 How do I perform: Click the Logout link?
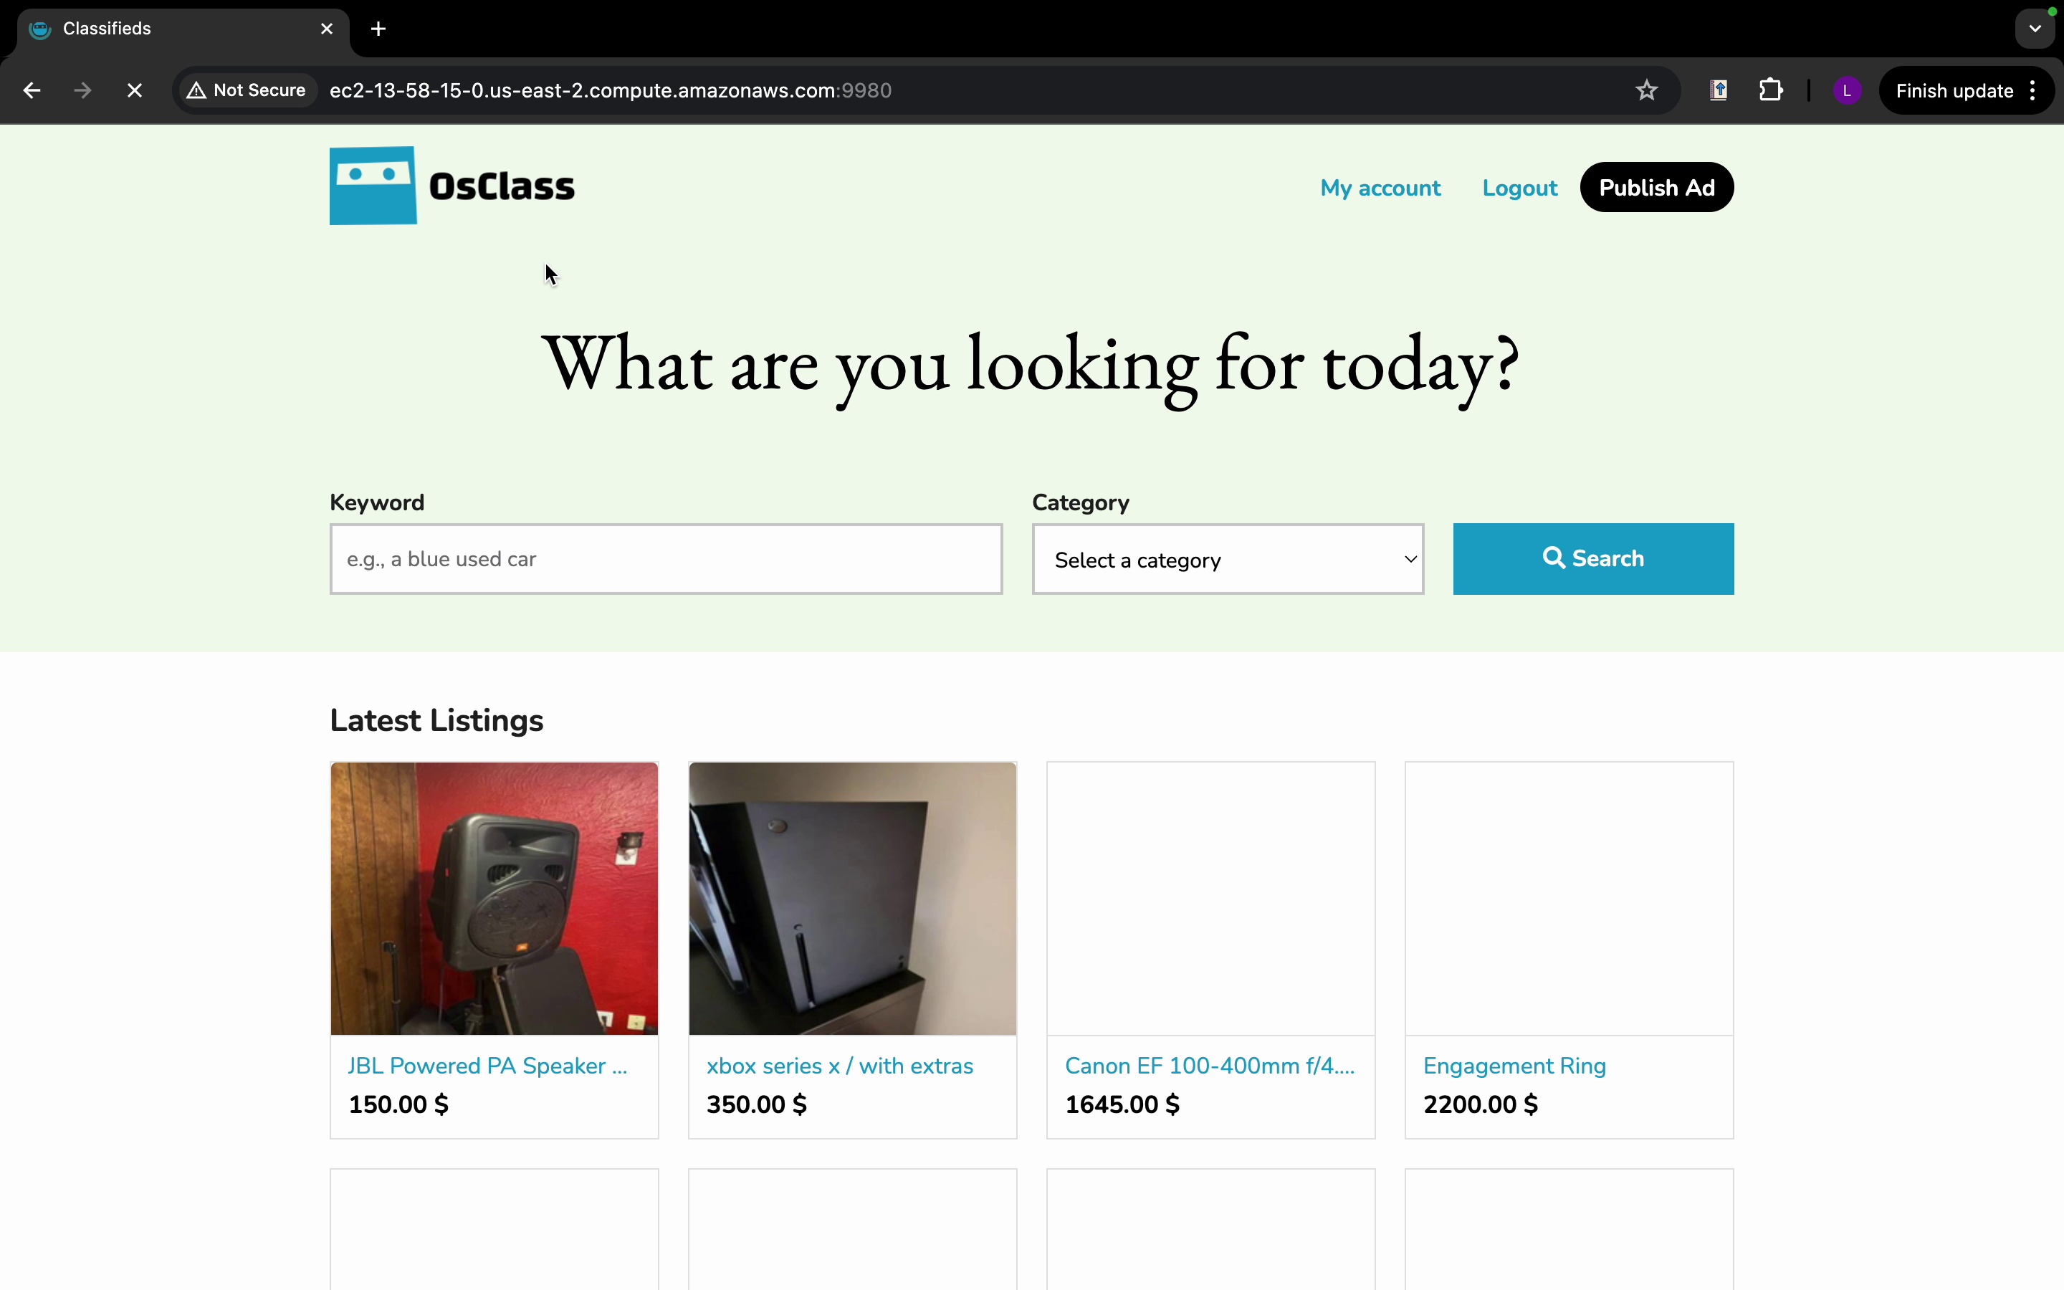click(1519, 188)
